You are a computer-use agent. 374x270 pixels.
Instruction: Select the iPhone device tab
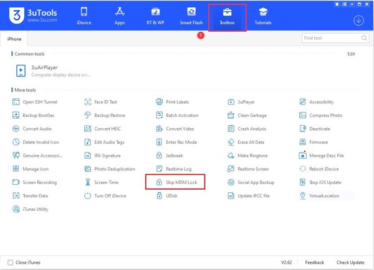pos(14,39)
